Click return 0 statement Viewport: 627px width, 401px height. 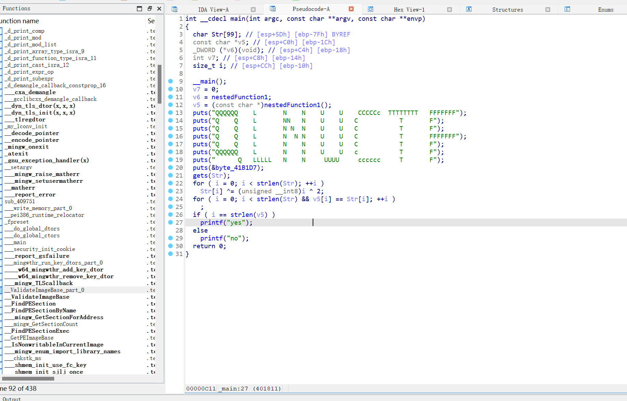tap(209, 246)
